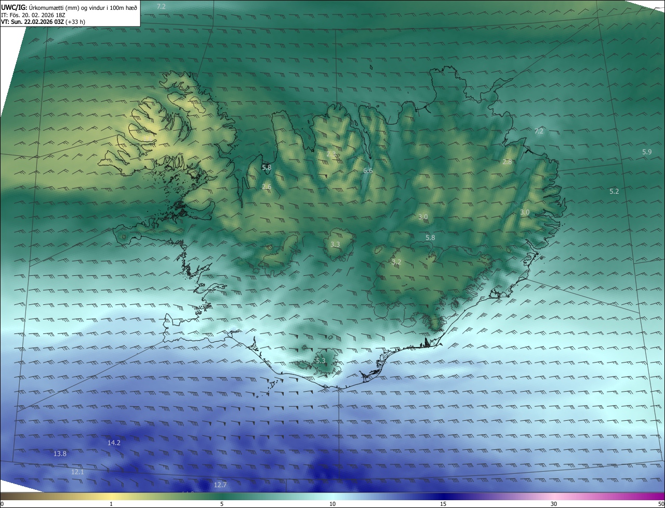The height and width of the screenshot is (508, 665).
Task: Click the color scale at the 10 tick
Action: [332, 504]
